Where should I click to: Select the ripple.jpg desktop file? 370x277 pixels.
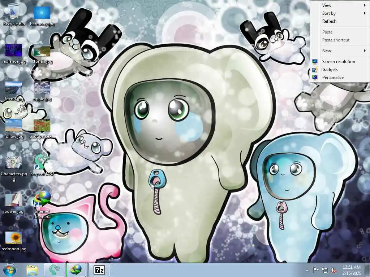[42, 91]
